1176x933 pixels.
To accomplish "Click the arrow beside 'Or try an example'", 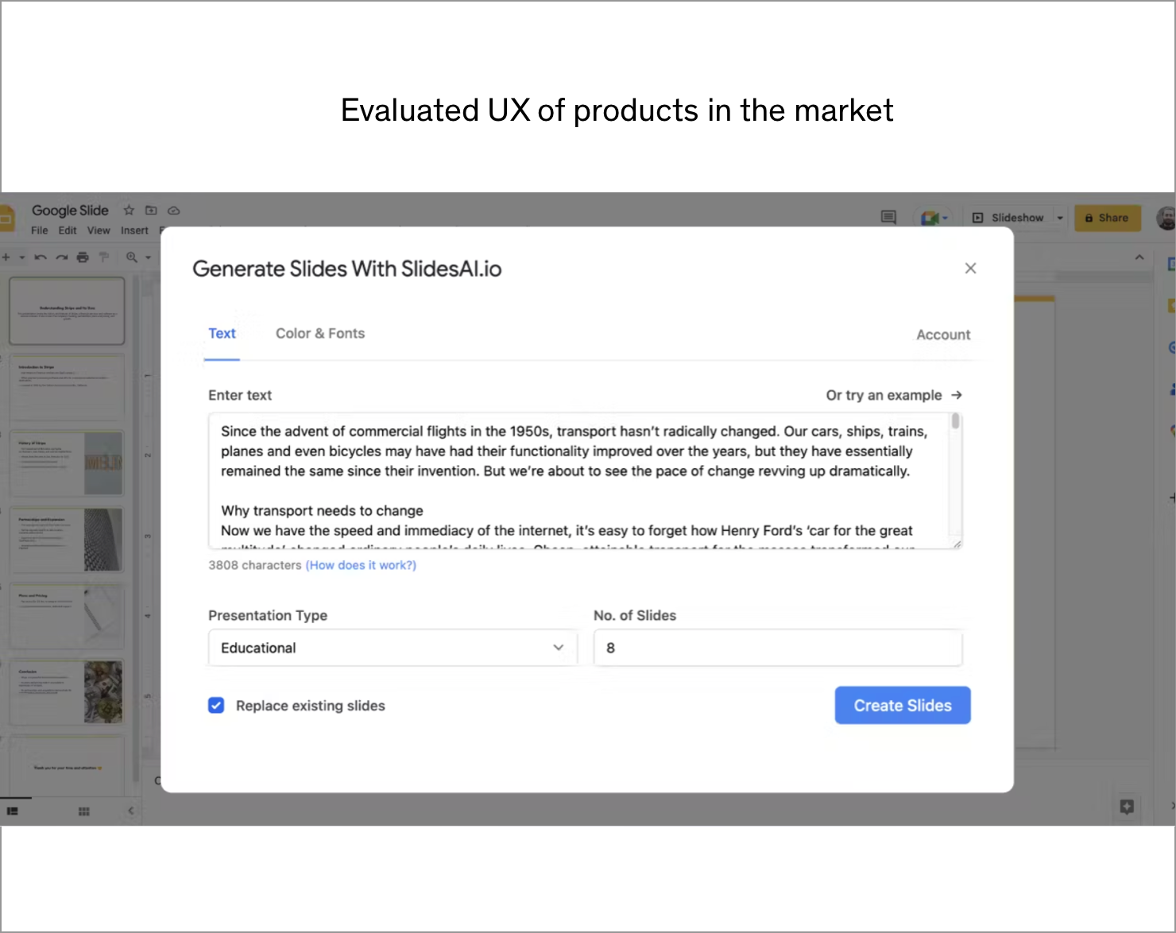I will pos(957,395).
